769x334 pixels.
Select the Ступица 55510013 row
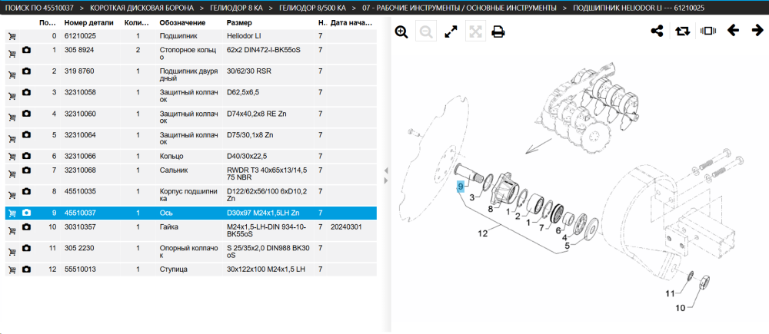pyautogui.click(x=191, y=270)
